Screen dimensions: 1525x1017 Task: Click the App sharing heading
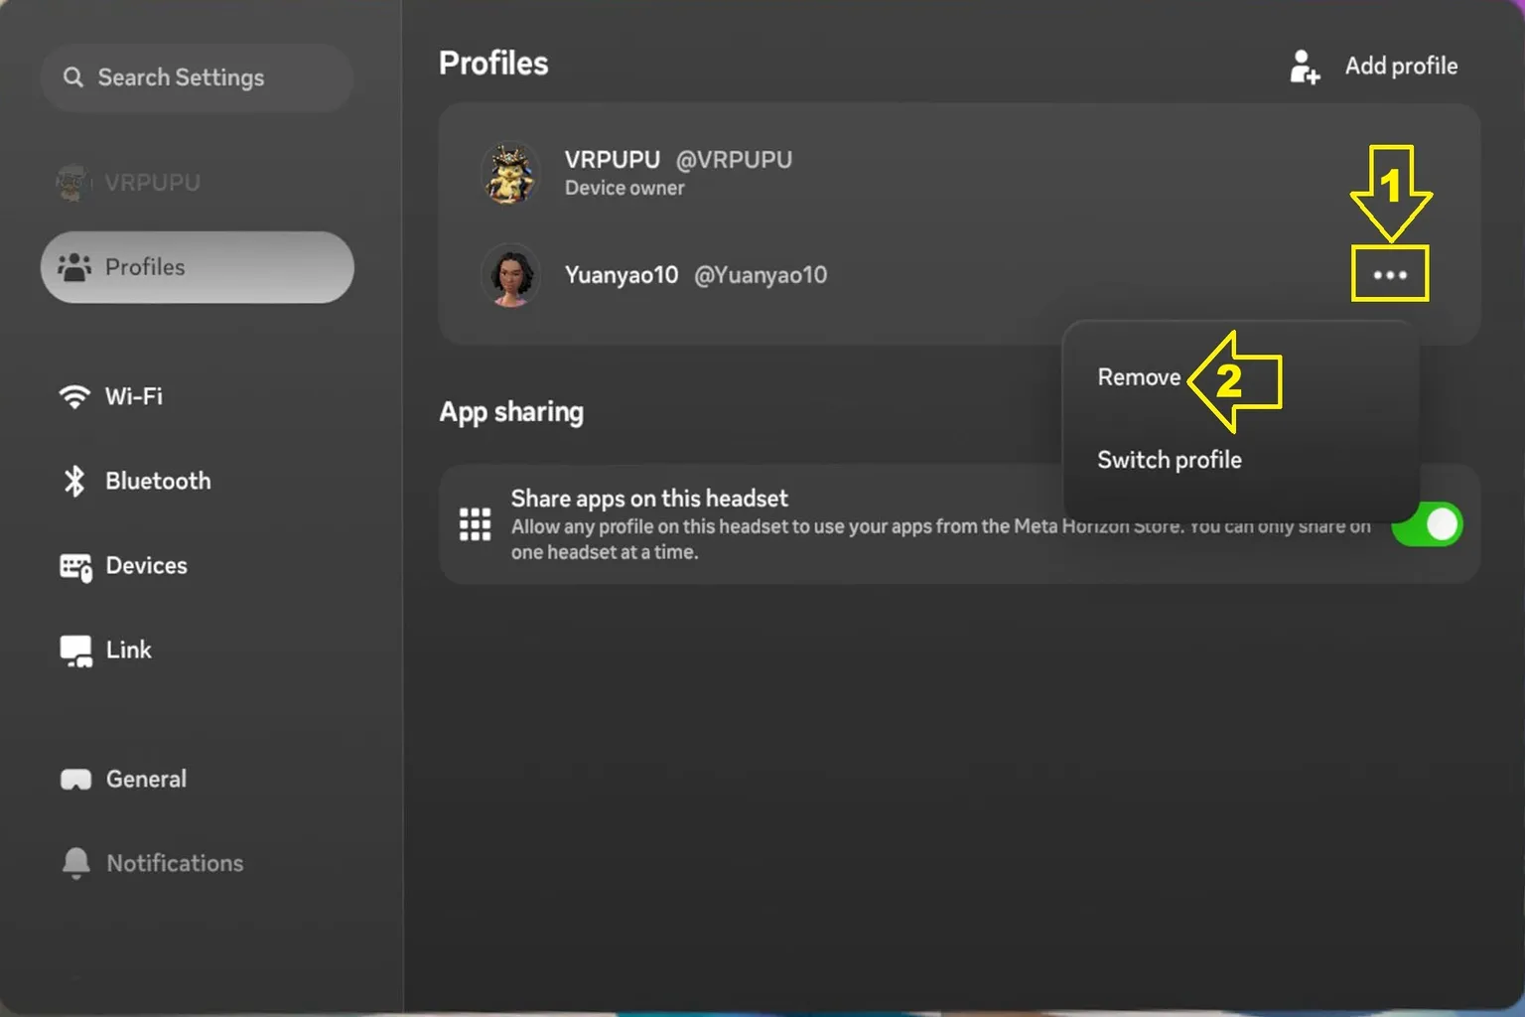point(511,412)
